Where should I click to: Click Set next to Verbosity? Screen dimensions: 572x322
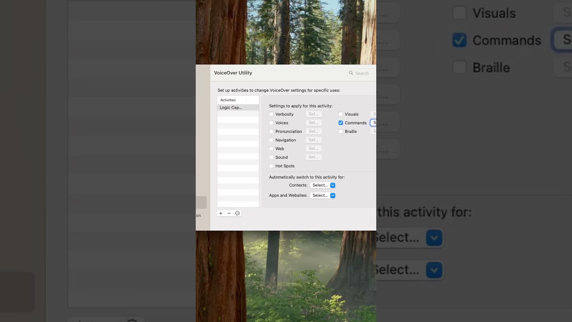pos(313,114)
